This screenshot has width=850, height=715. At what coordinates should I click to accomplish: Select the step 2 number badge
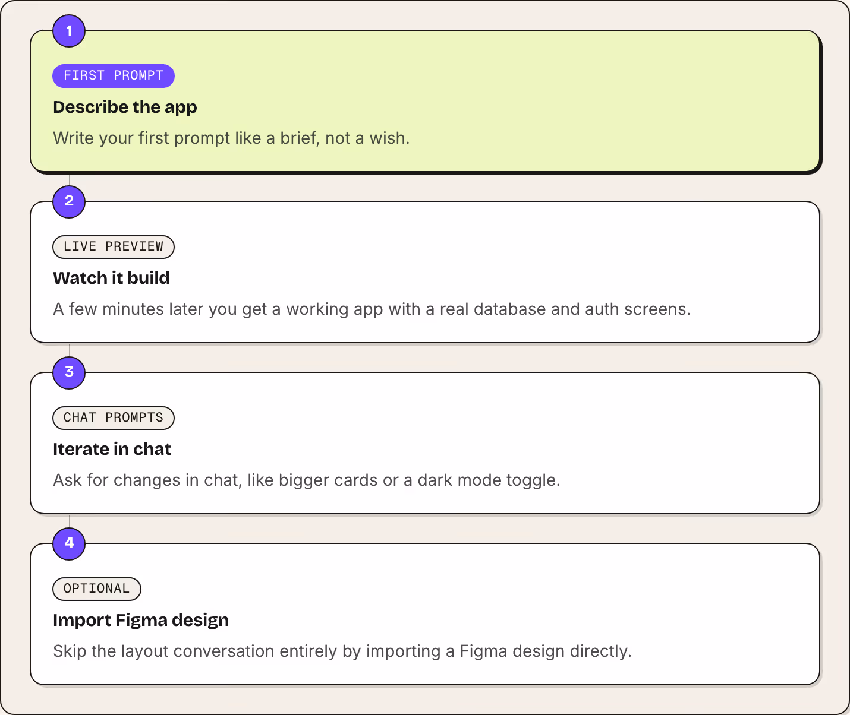(69, 201)
